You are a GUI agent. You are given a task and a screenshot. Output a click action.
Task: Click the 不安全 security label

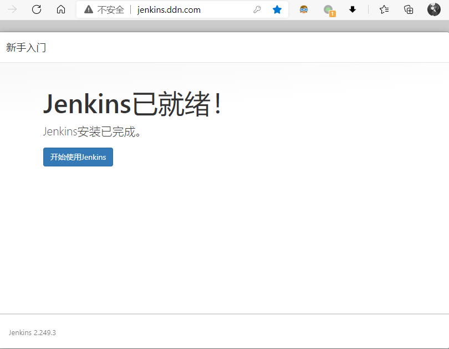pos(110,10)
